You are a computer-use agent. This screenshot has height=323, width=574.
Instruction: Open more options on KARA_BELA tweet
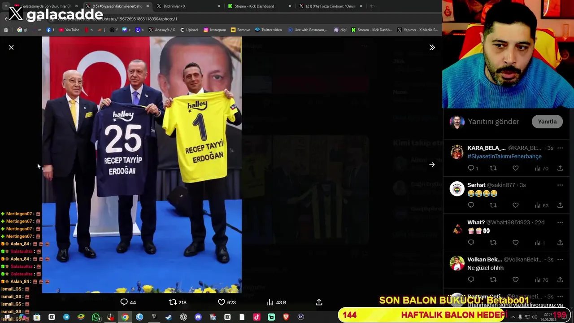(x=560, y=148)
